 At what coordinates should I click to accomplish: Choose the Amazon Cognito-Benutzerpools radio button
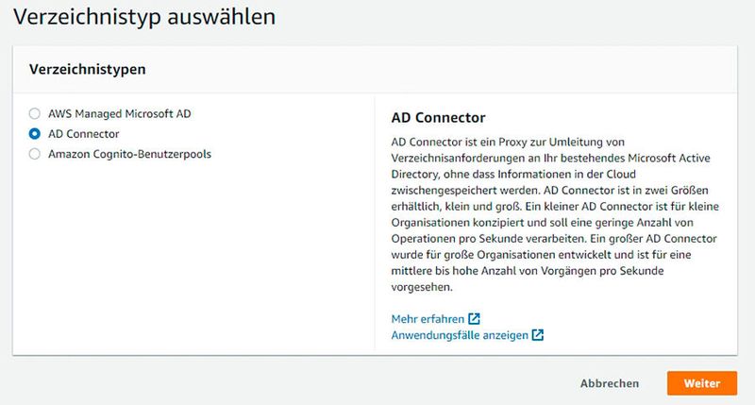tap(35, 153)
